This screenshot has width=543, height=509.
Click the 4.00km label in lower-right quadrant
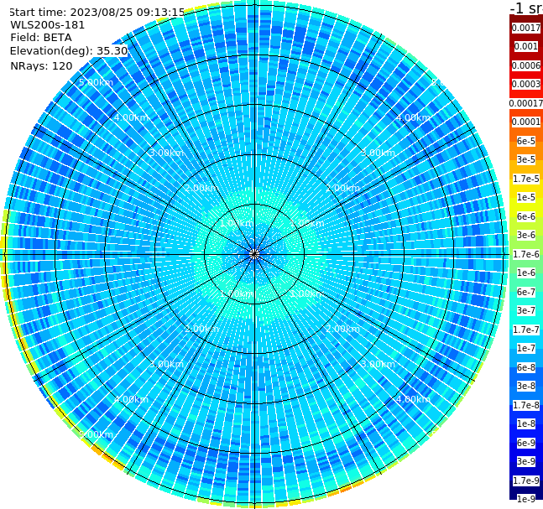[413, 399]
